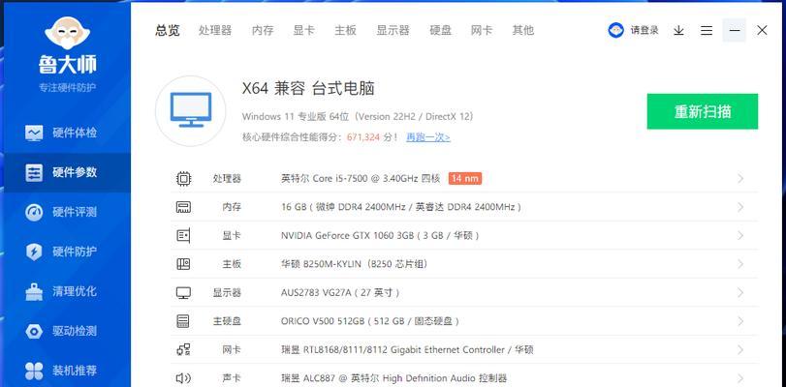Switch to the 显卡 tab

303,31
